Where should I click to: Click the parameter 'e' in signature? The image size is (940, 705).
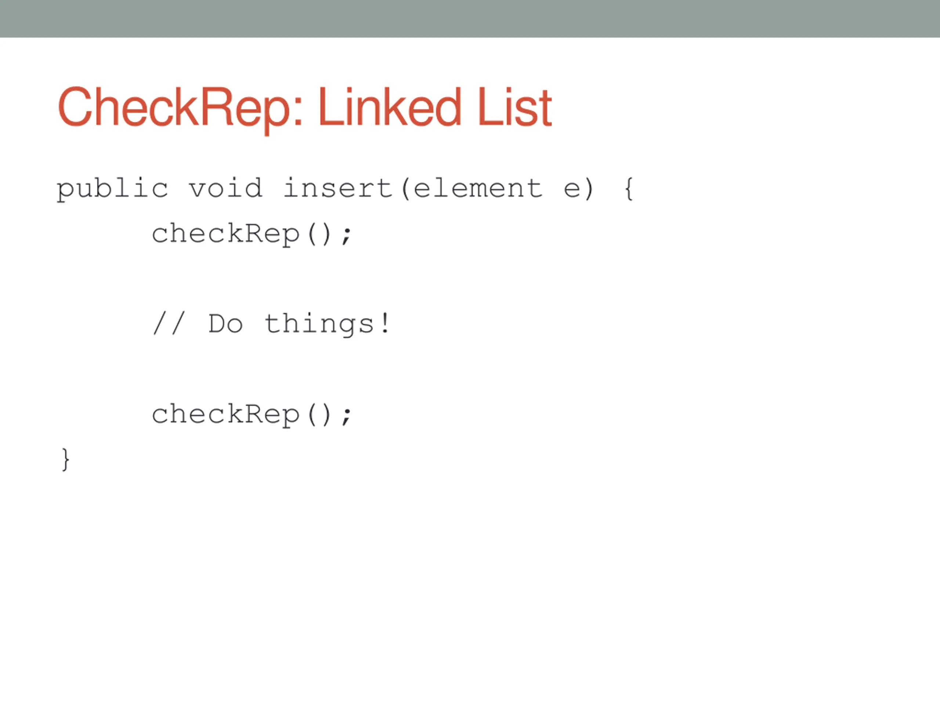572,189
